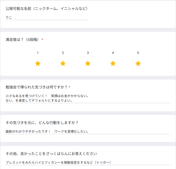The height and width of the screenshot is (169, 176).
Task: Click the answer field about 龍脈 and ワーク
Action: coord(88,131)
